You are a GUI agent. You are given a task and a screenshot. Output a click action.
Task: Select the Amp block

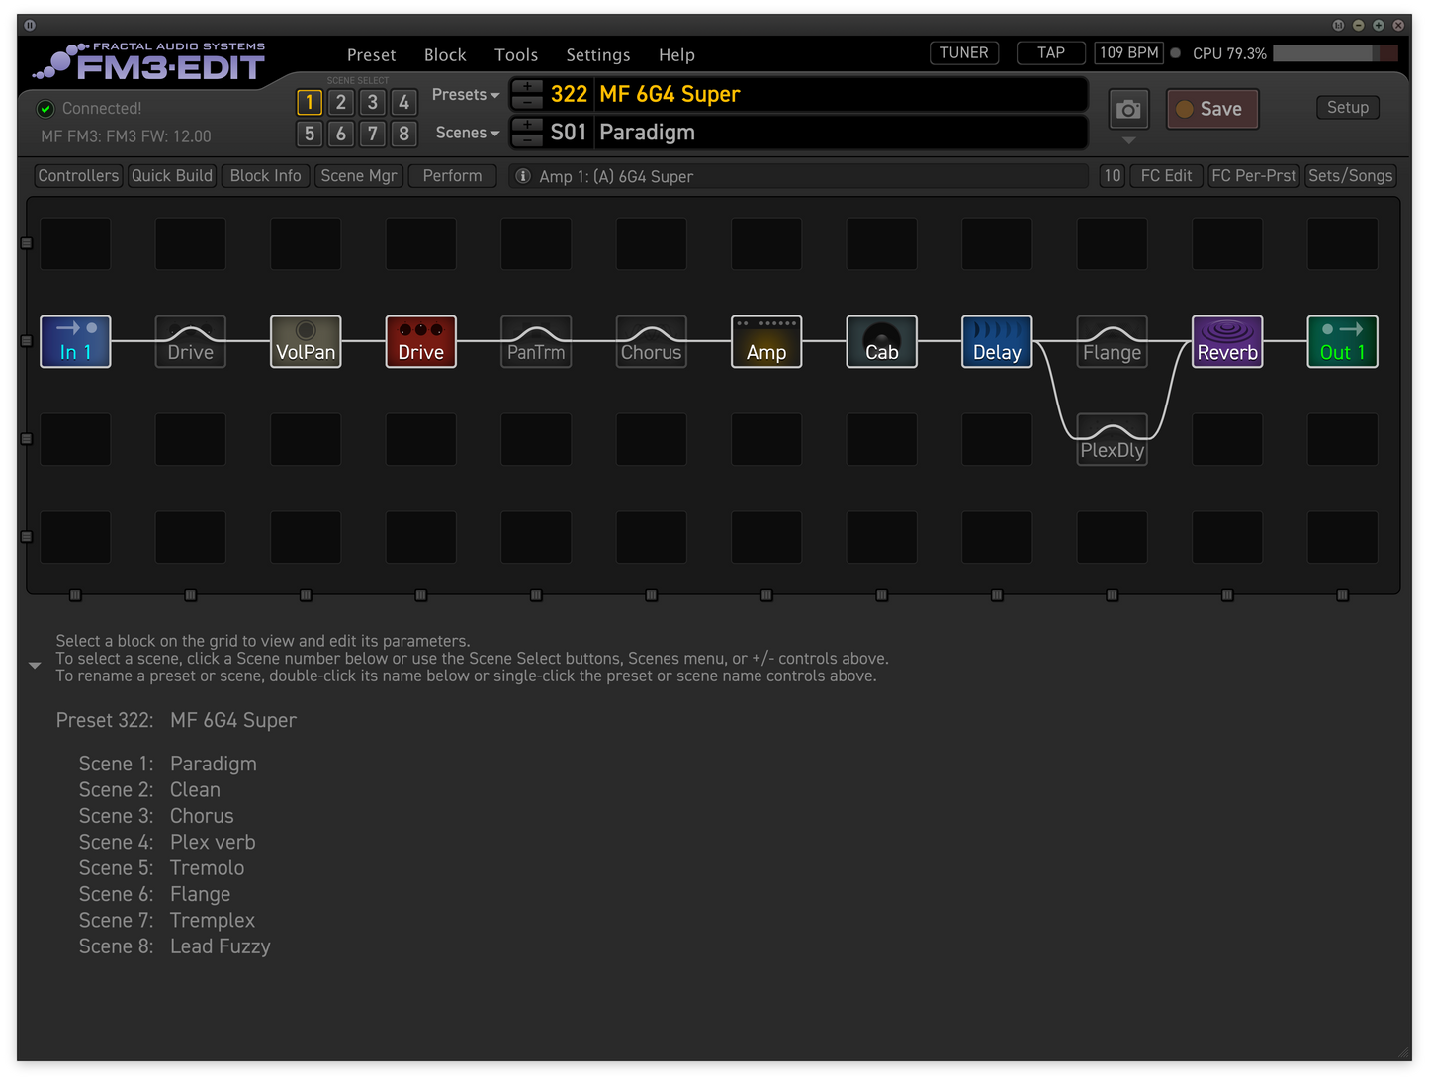coord(766,341)
